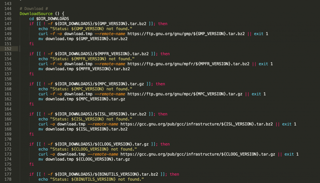The width and height of the screenshot is (320, 183).
Task: Click the ftp.gnu.org mpfr URL
Action: coord(188,64)
